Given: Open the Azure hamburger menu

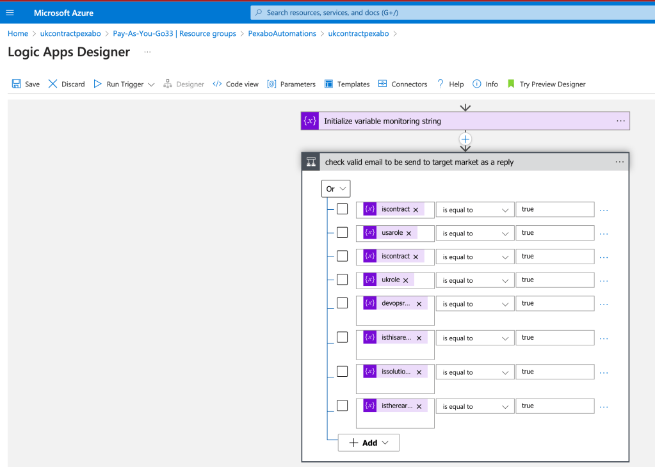Looking at the screenshot, I should coord(10,13).
